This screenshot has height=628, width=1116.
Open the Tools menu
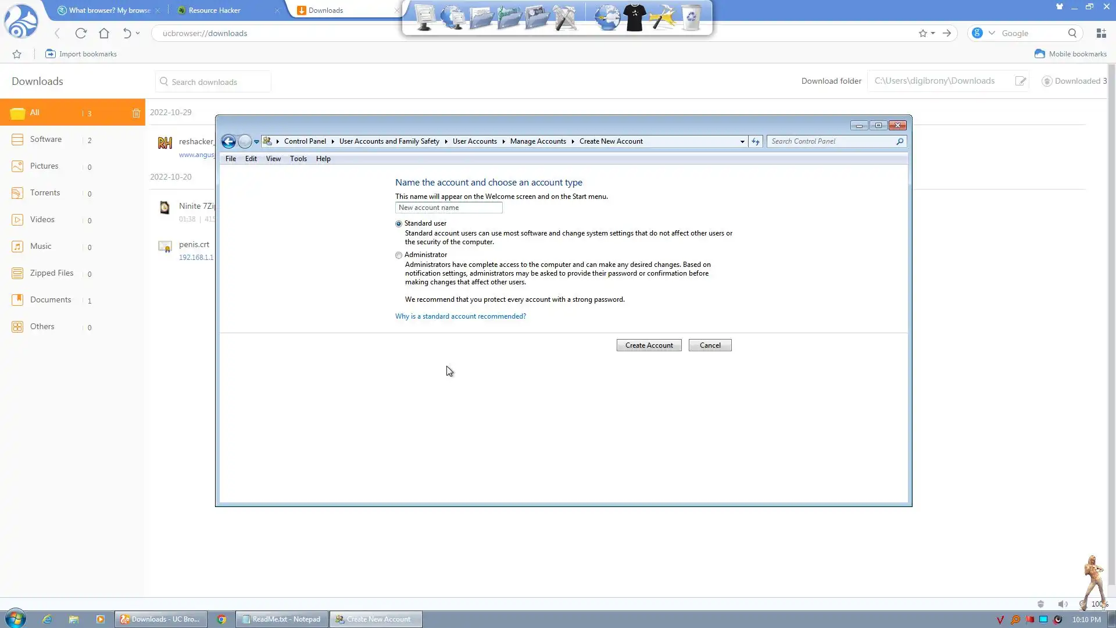[298, 159]
